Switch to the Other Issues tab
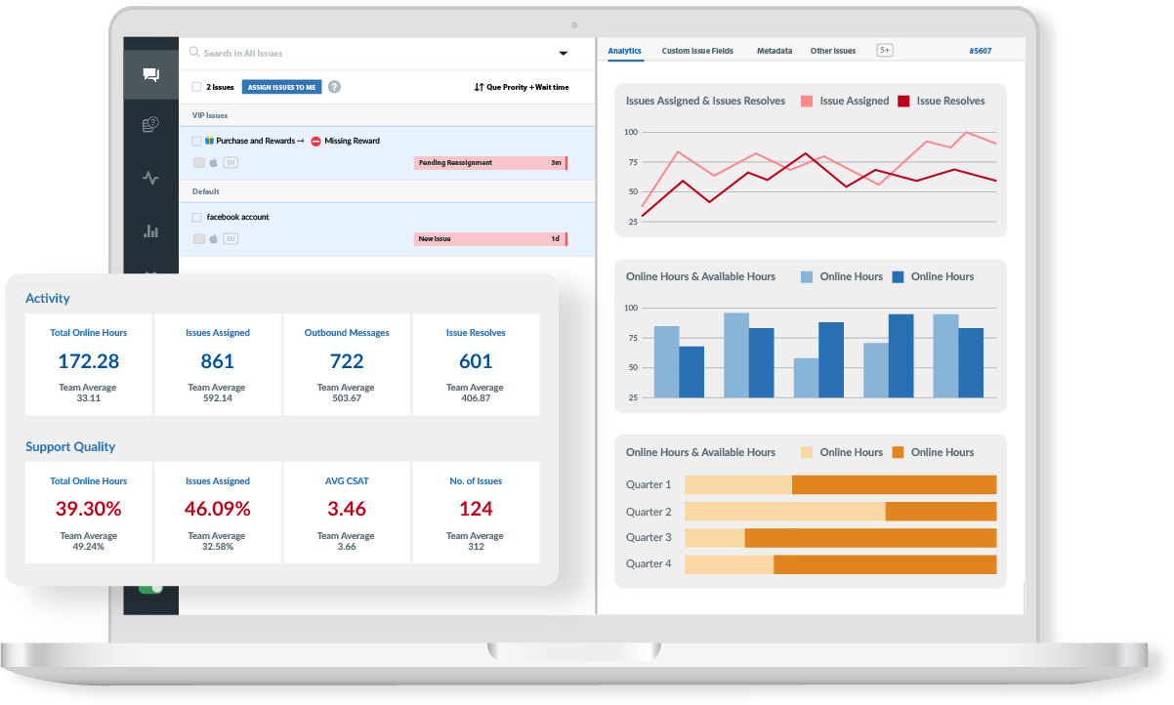Viewport: 1174px width, 705px height. [833, 51]
